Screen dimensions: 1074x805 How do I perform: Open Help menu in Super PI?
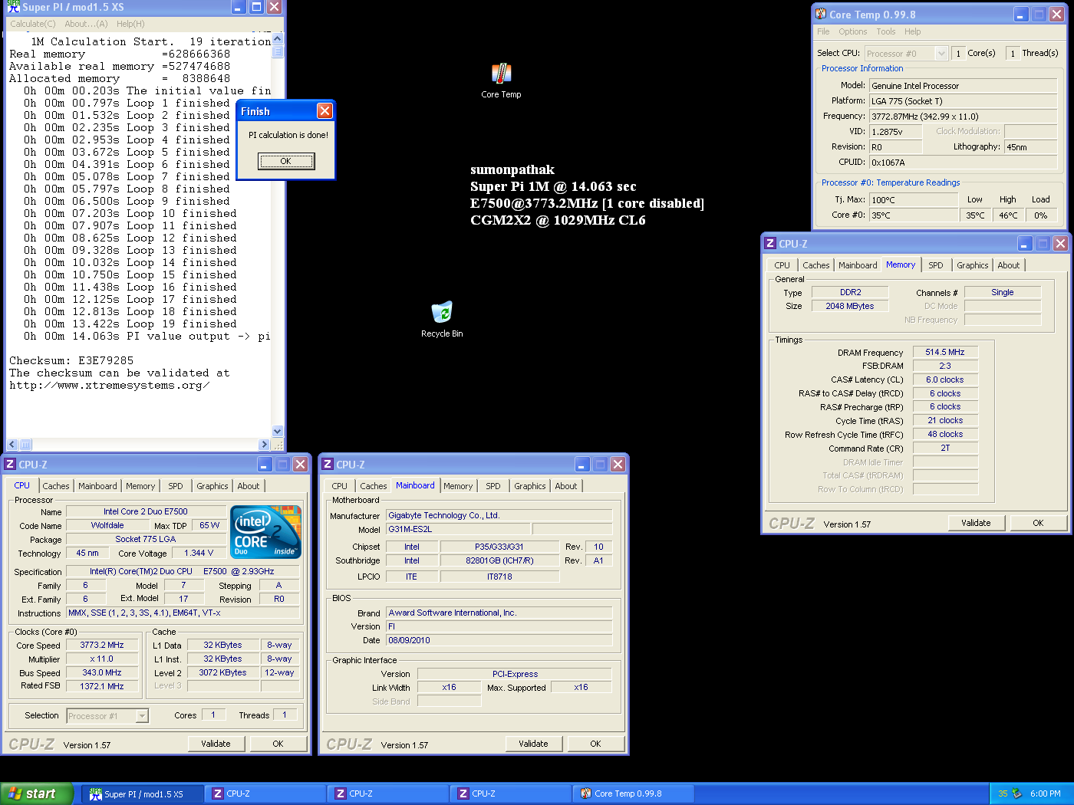[130, 24]
